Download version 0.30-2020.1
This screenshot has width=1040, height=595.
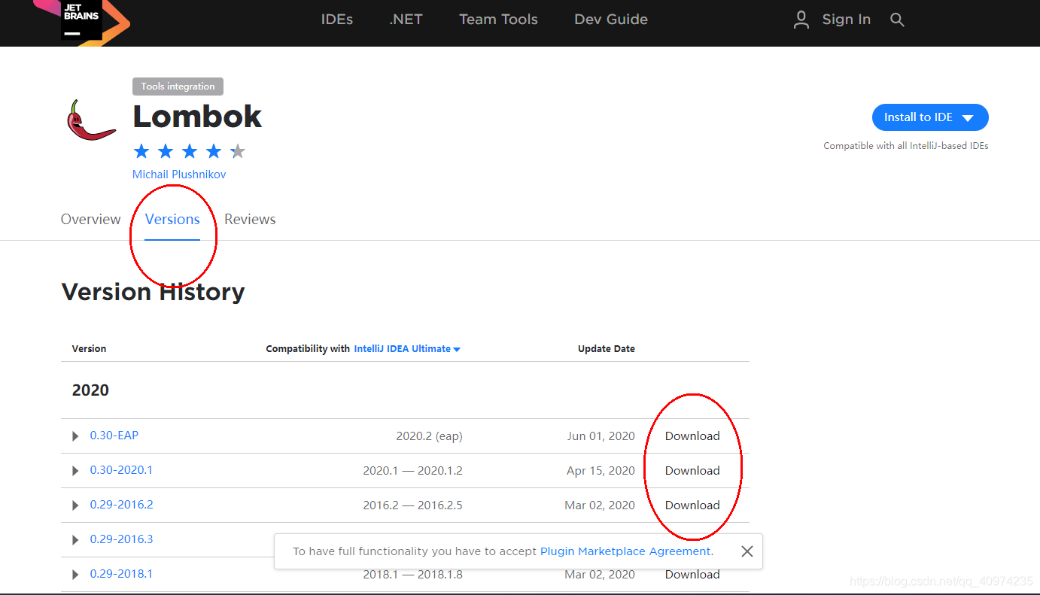pyautogui.click(x=692, y=471)
